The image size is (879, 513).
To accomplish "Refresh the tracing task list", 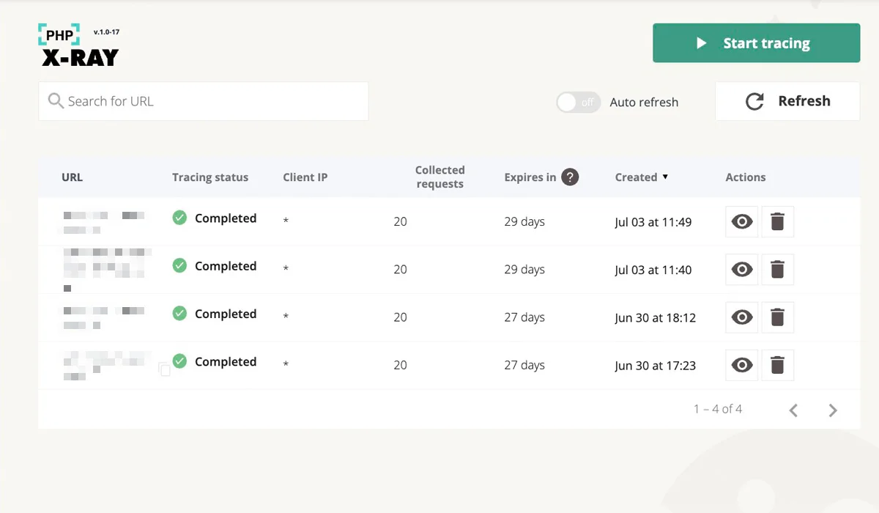I will [x=787, y=101].
